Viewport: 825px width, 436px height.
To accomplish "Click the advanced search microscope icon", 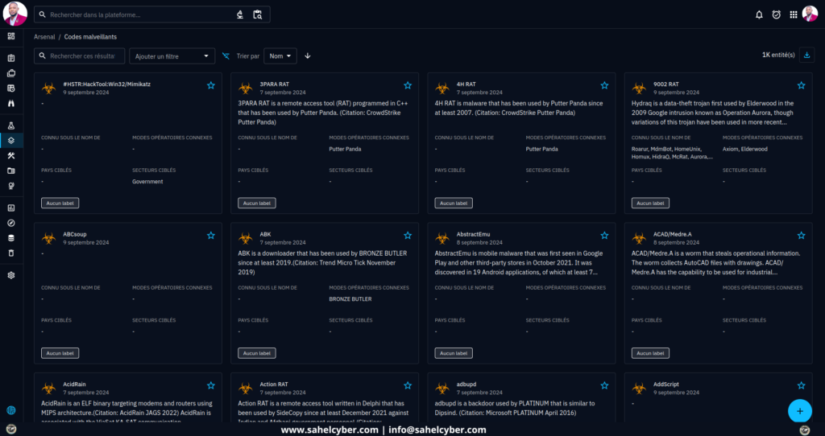I will click(240, 14).
